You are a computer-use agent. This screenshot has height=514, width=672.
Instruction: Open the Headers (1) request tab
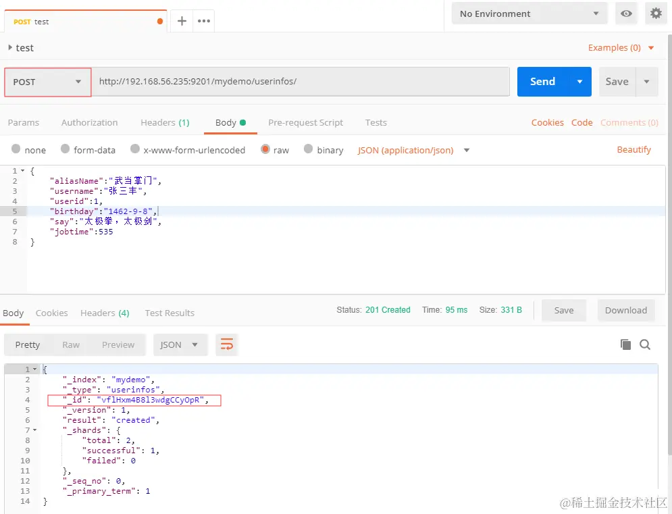pyautogui.click(x=165, y=123)
